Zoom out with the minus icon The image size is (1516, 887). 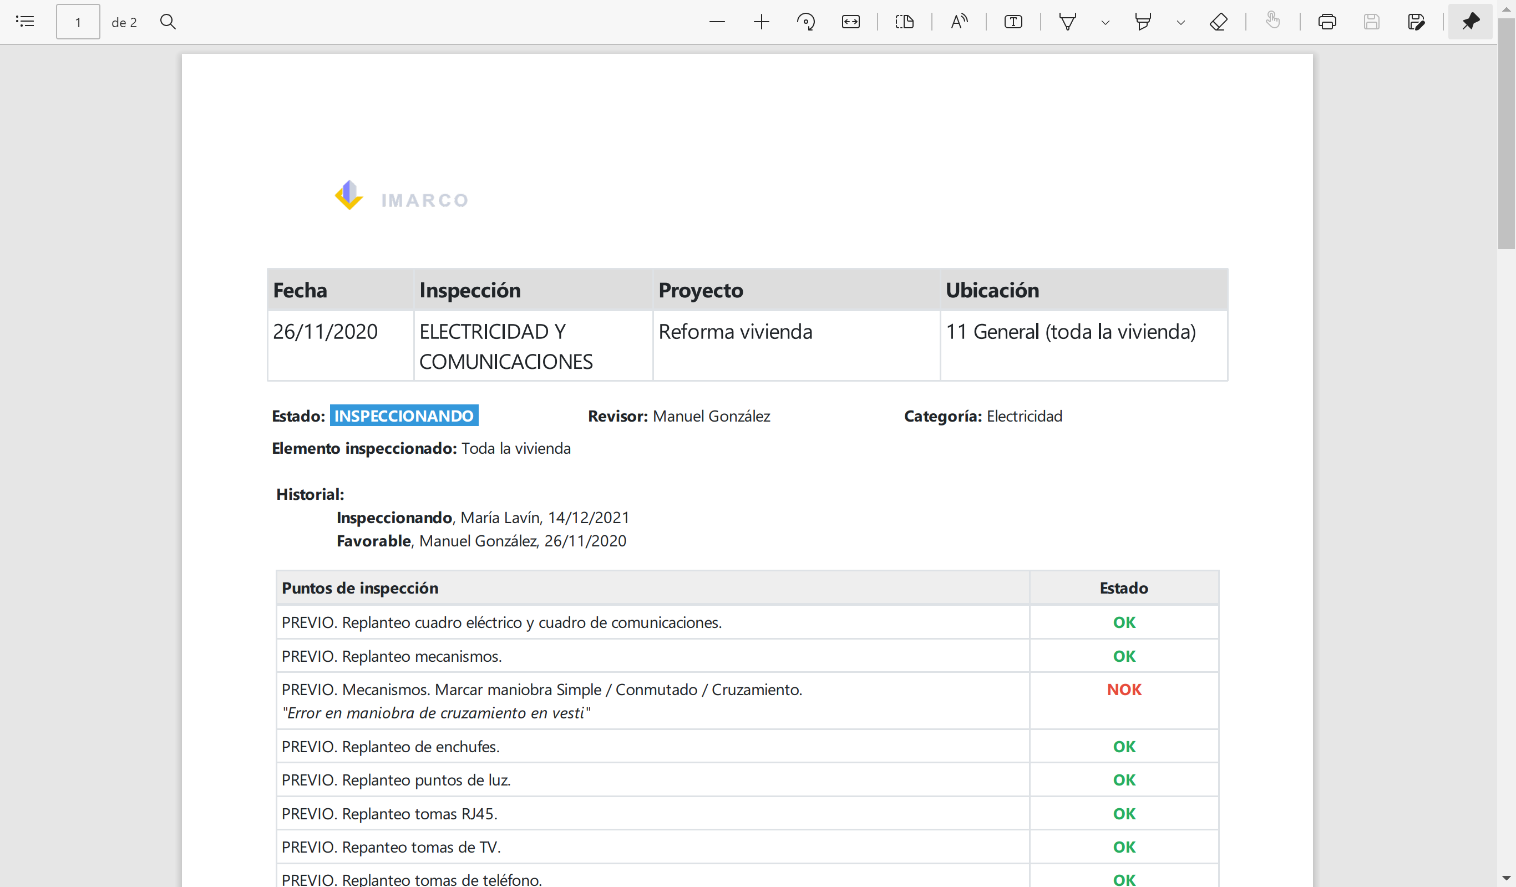tap(717, 22)
